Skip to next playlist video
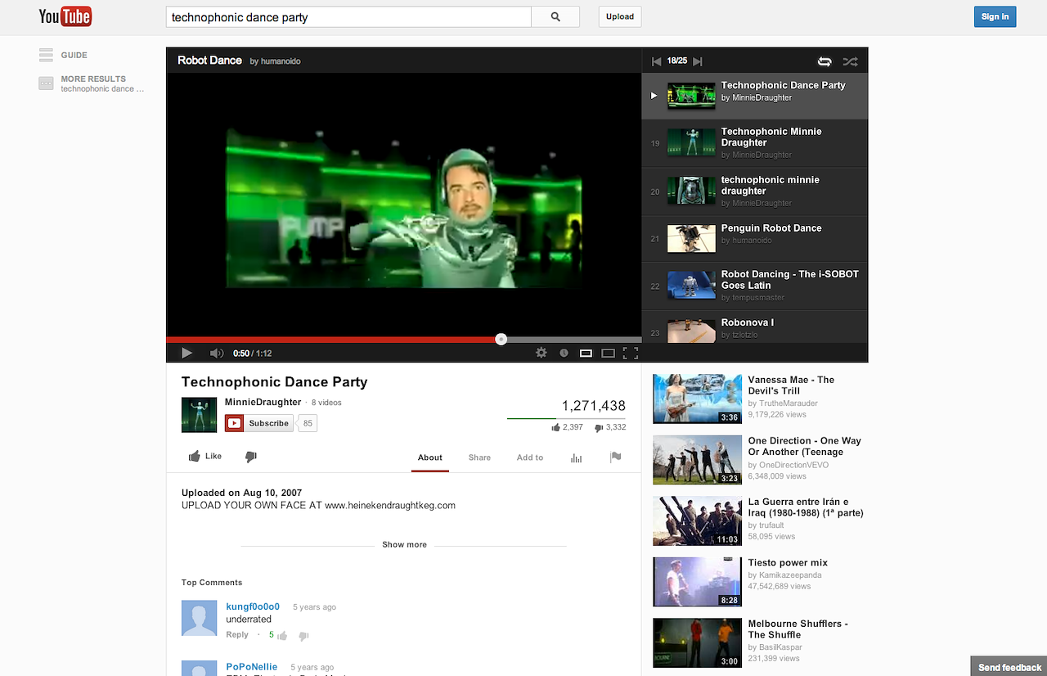The height and width of the screenshot is (676, 1047). pyautogui.click(x=698, y=61)
